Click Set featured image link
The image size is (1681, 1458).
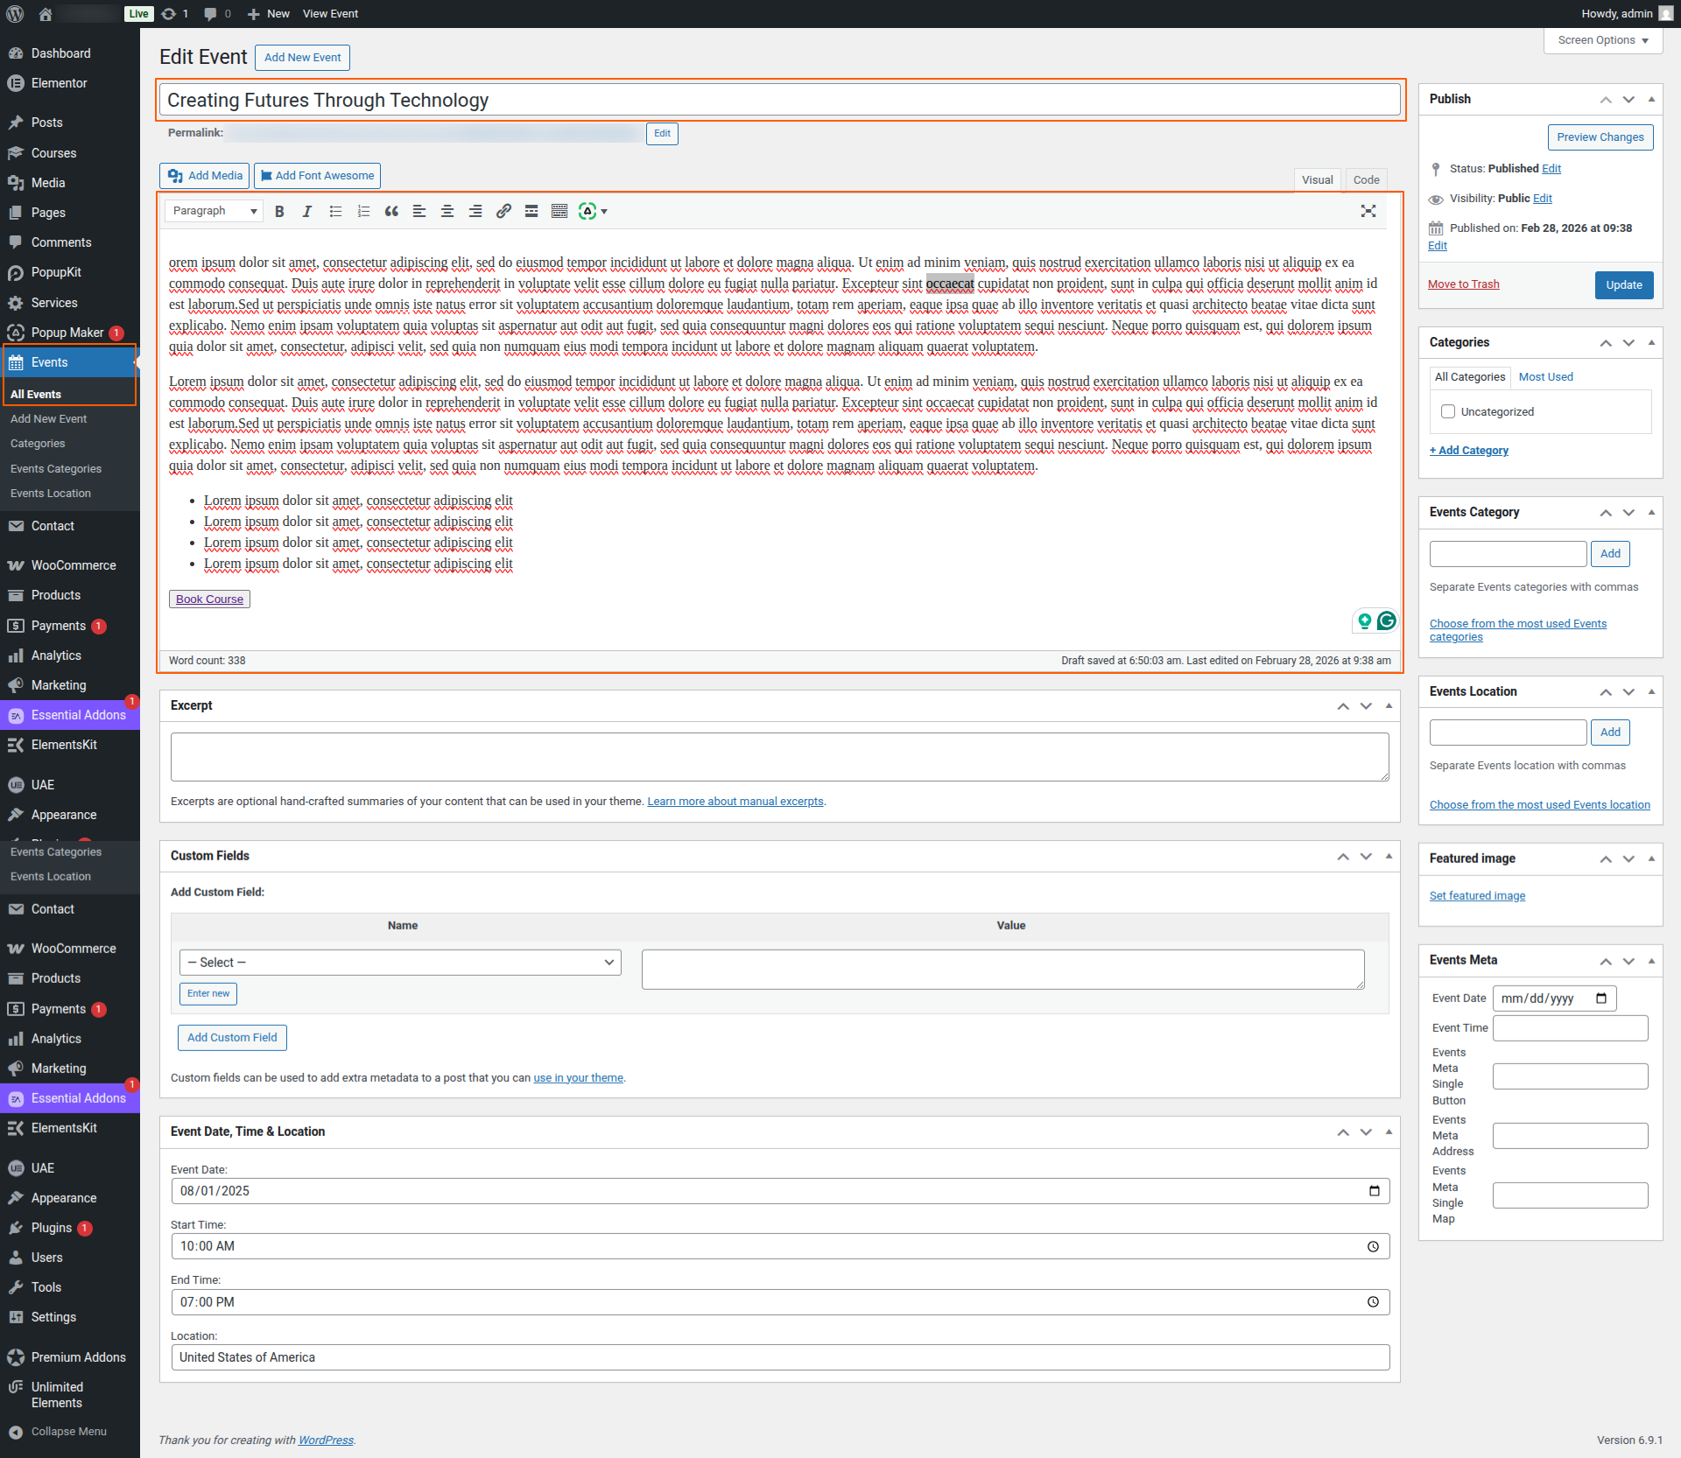coord(1477,895)
